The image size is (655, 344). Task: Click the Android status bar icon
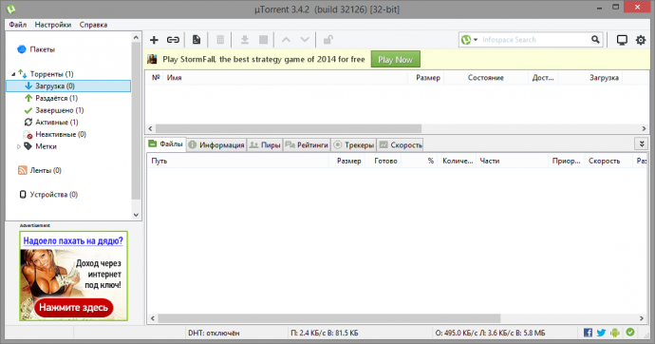point(615,333)
